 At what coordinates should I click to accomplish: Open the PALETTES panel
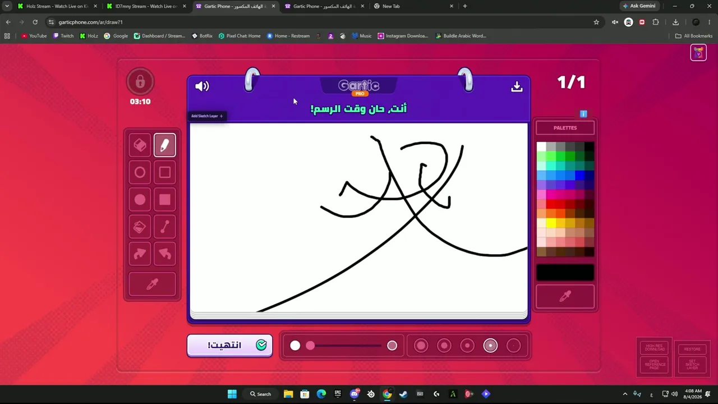pyautogui.click(x=565, y=128)
